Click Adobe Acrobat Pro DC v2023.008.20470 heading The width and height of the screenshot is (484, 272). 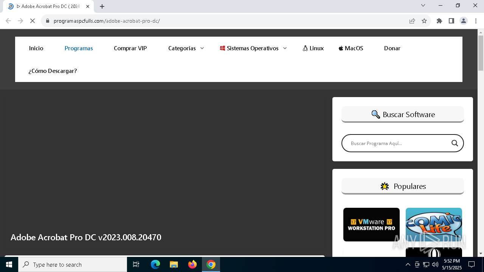[86, 237]
